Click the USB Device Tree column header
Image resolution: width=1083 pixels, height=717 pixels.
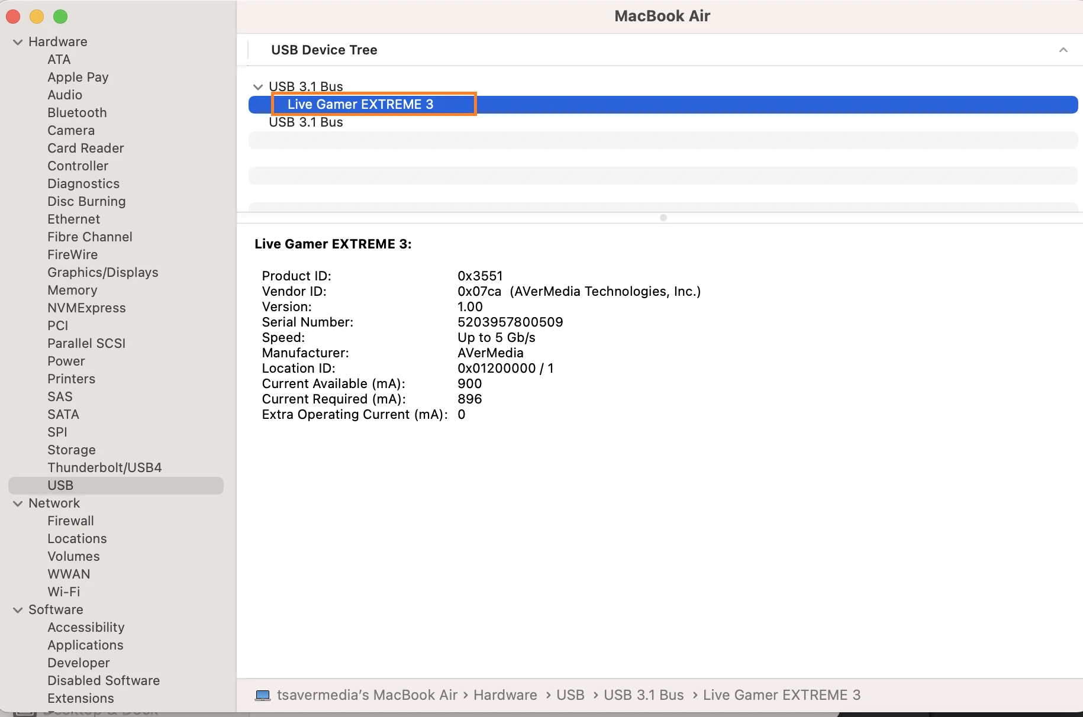click(x=324, y=50)
